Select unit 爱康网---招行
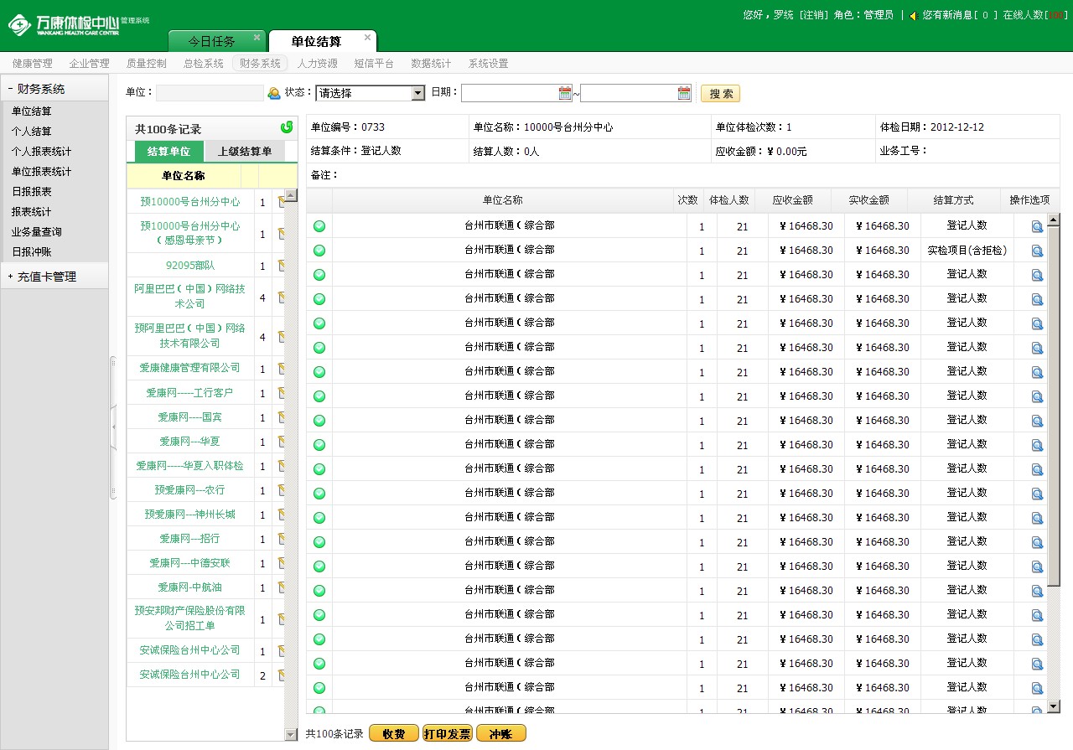This screenshot has width=1073, height=750. coord(190,539)
